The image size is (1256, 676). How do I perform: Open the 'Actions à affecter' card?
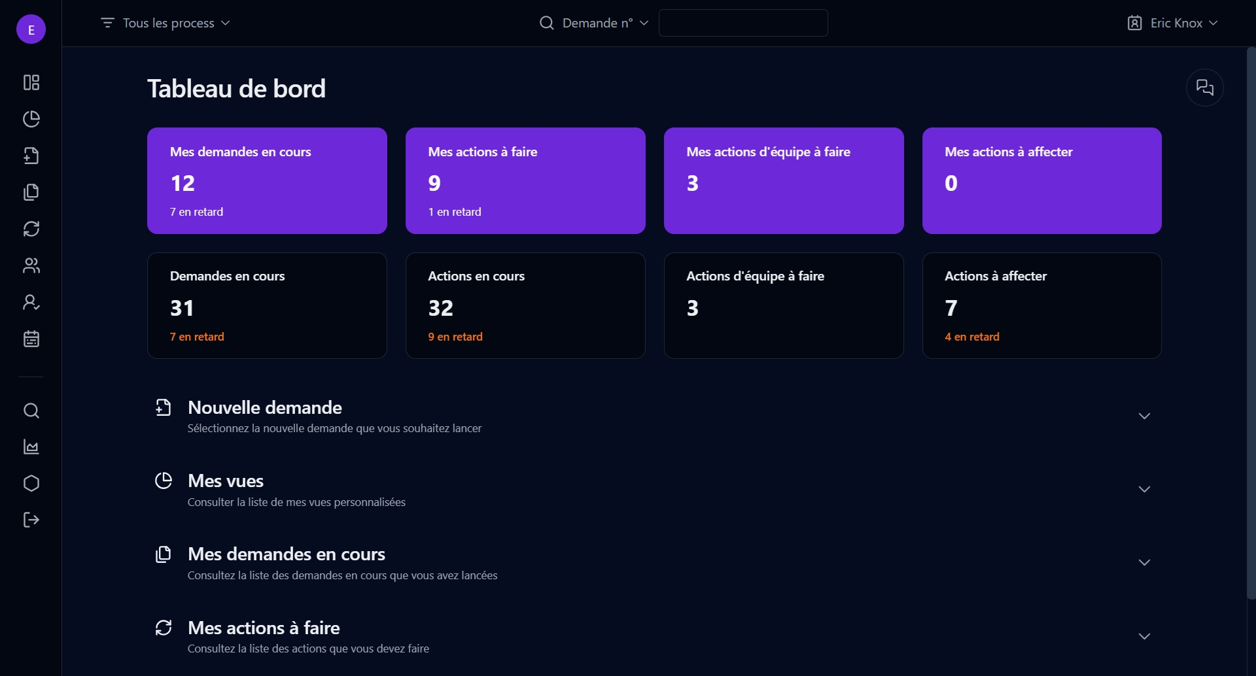point(1041,305)
